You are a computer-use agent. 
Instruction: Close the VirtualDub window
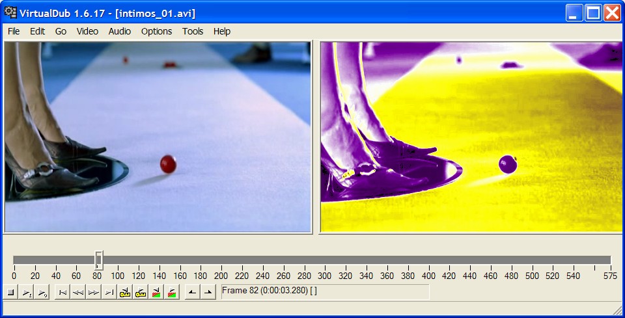pyautogui.click(x=612, y=13)
